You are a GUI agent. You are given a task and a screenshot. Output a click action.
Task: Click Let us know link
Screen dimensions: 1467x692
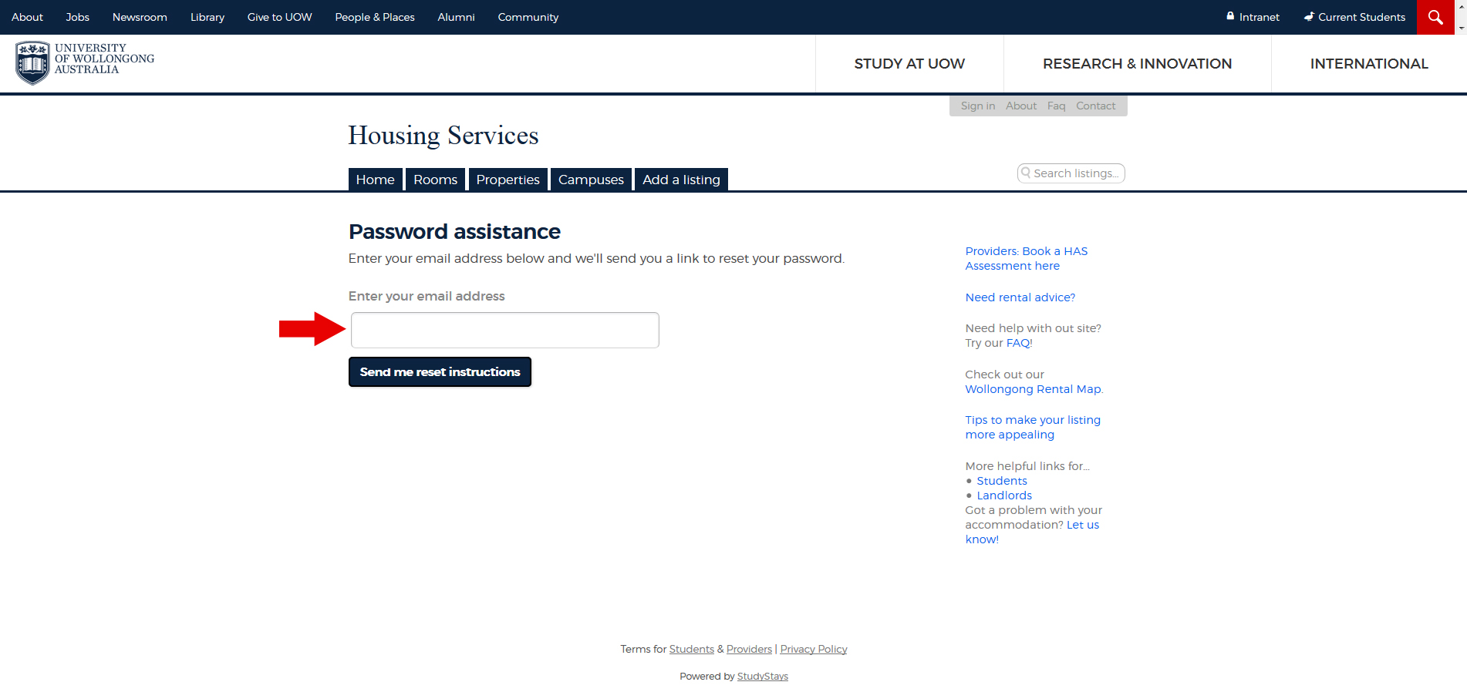pos(1032,532)
